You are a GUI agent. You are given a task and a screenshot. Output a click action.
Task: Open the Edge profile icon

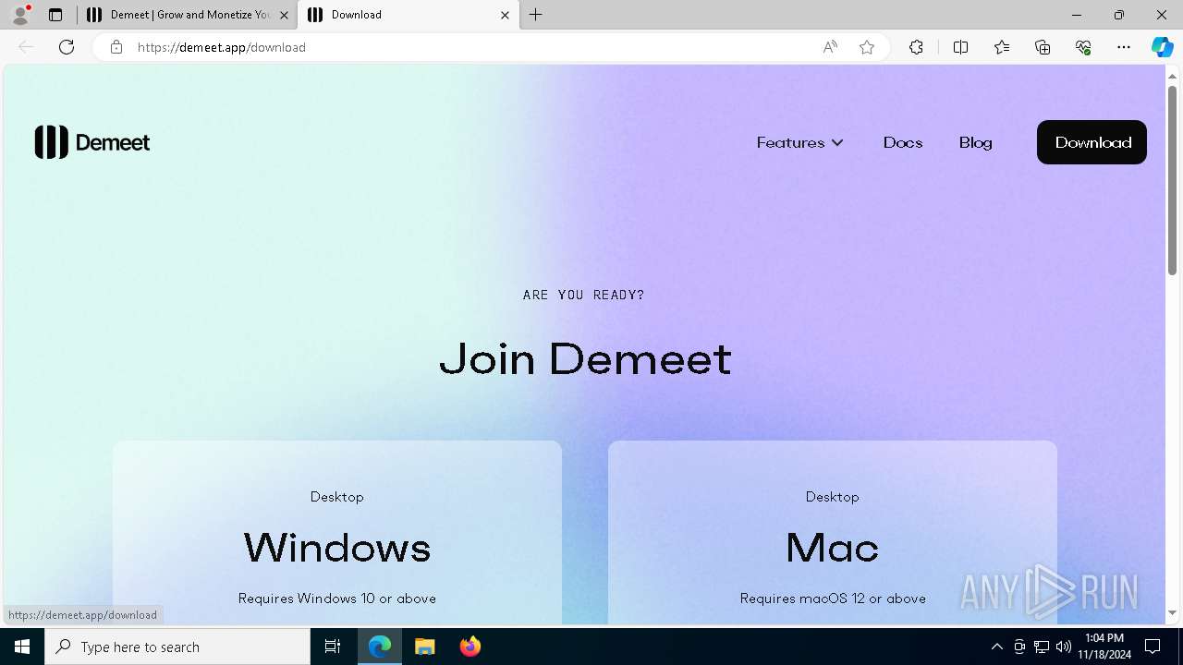(x=20, y=15)
